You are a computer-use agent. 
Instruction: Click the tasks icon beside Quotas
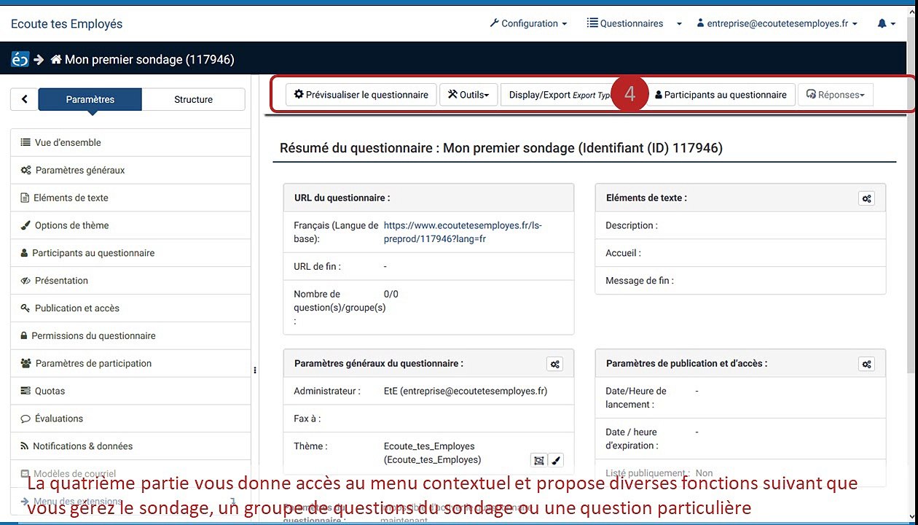(x=25, y=391)
